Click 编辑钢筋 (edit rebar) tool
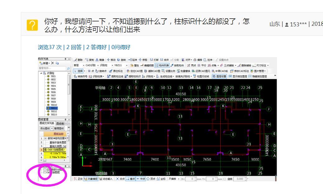The image size is (323, 194). pyautogui.click(x=147, y=65)
